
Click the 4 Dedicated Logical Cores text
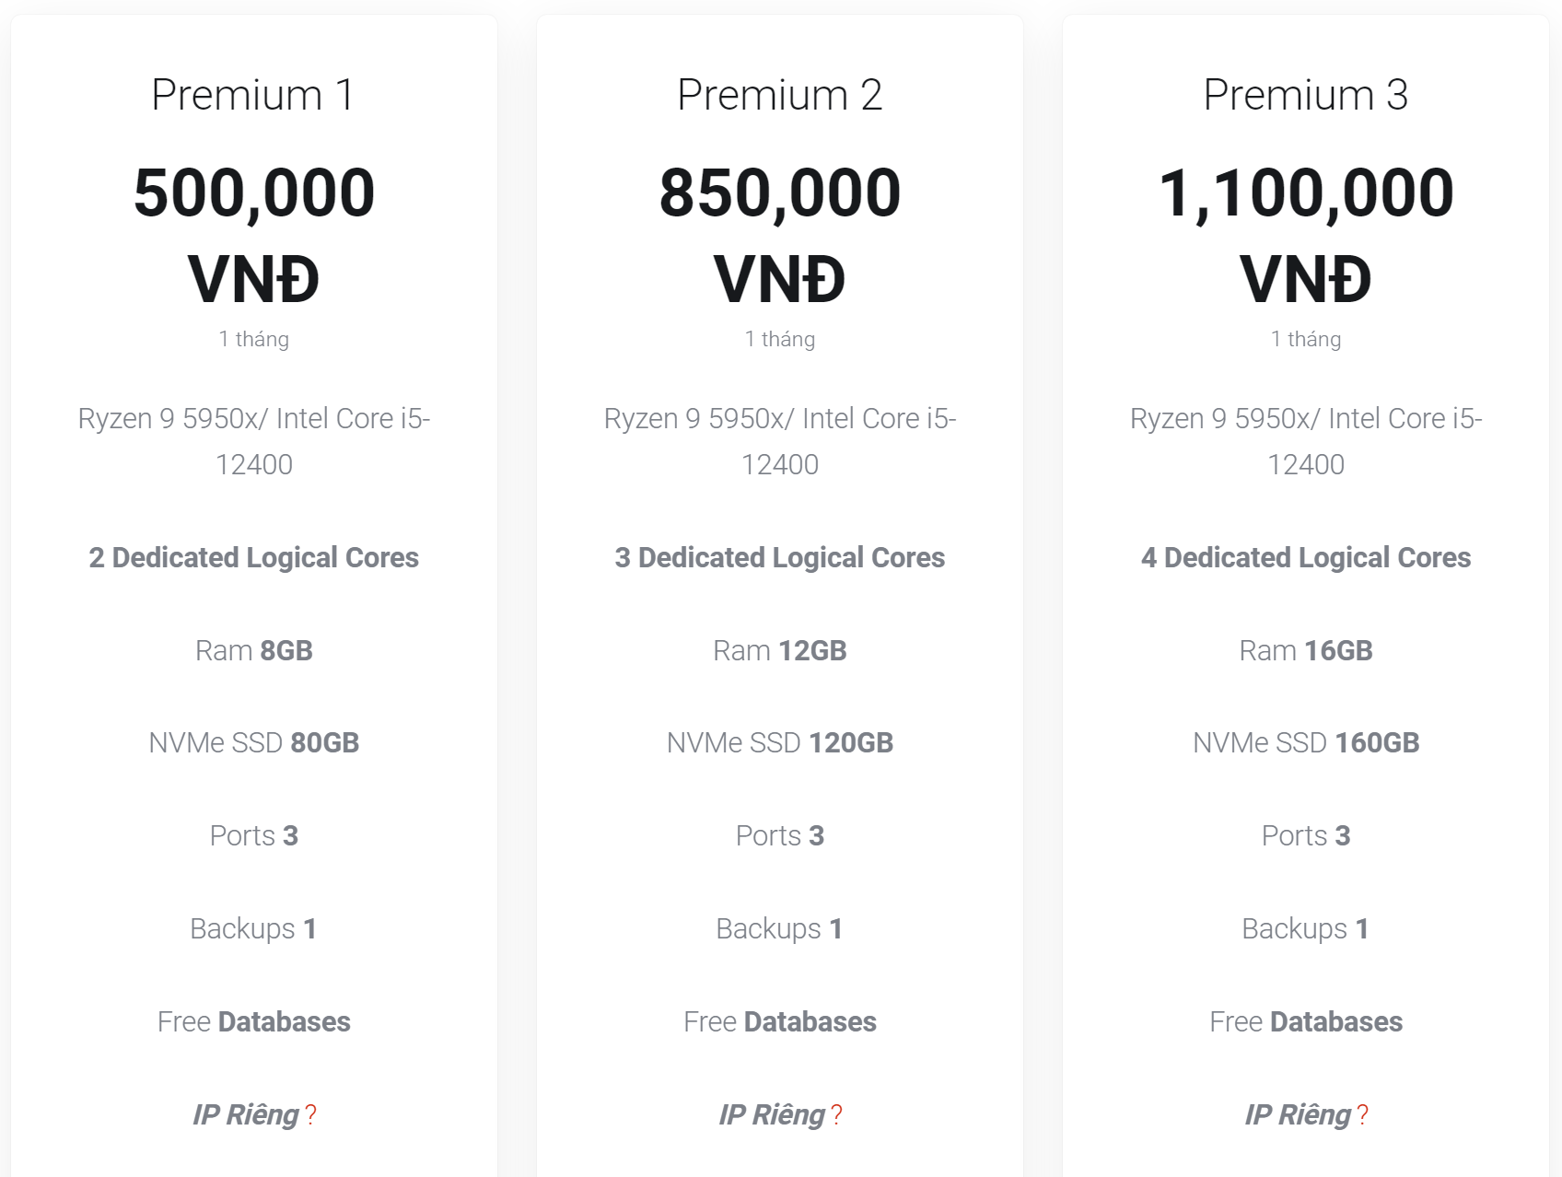point(1305,558)
